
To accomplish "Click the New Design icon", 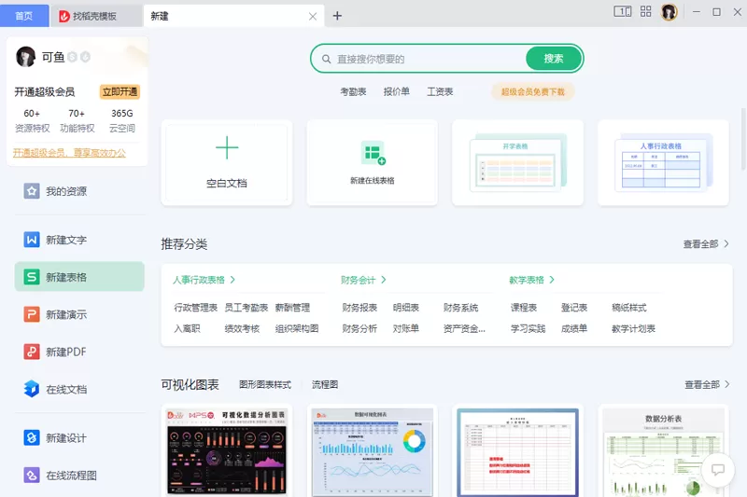I will 32,437.
